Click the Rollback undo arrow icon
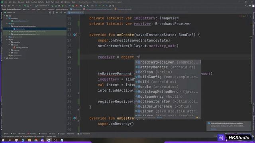The image size is (255, 143). [x=113, y=6]
